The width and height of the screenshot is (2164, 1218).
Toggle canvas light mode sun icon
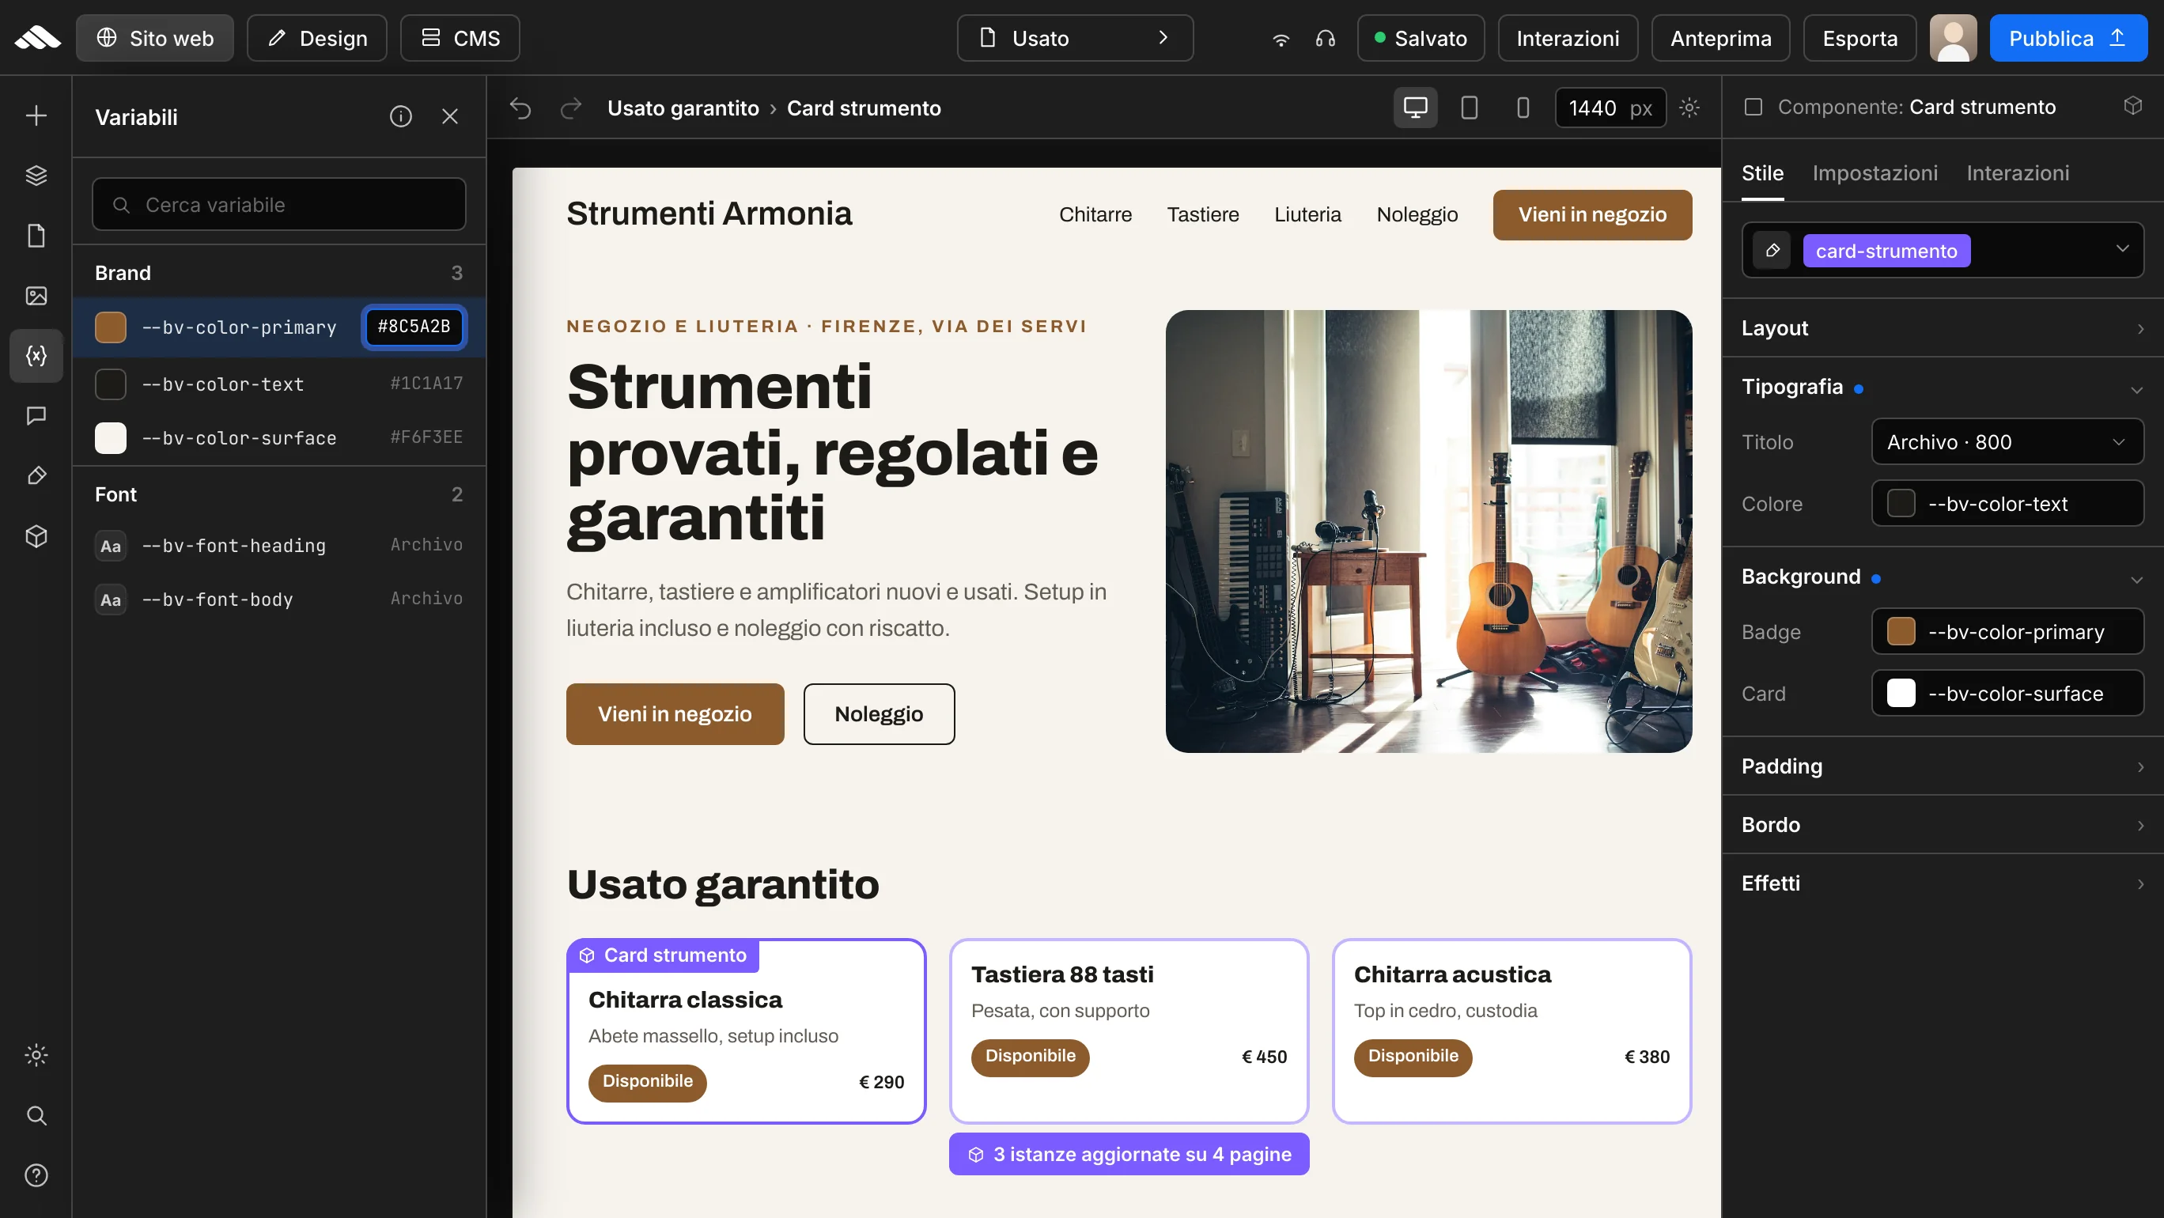click(1689, 108)
